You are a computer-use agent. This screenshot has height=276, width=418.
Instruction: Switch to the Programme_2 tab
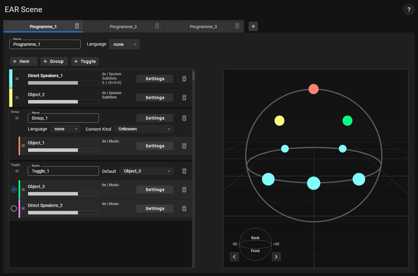tap(123, 27)
